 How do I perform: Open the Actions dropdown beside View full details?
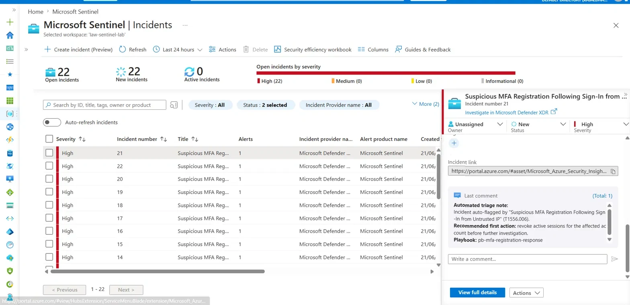[x=526, y=293]
